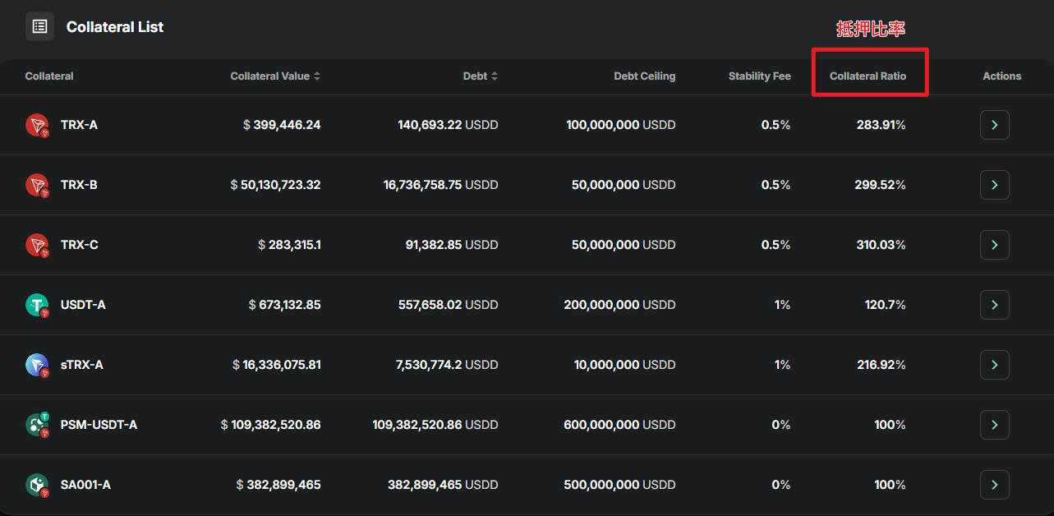Click the TRX-C token icon
1054x516 pixels.
click(37, 245)
